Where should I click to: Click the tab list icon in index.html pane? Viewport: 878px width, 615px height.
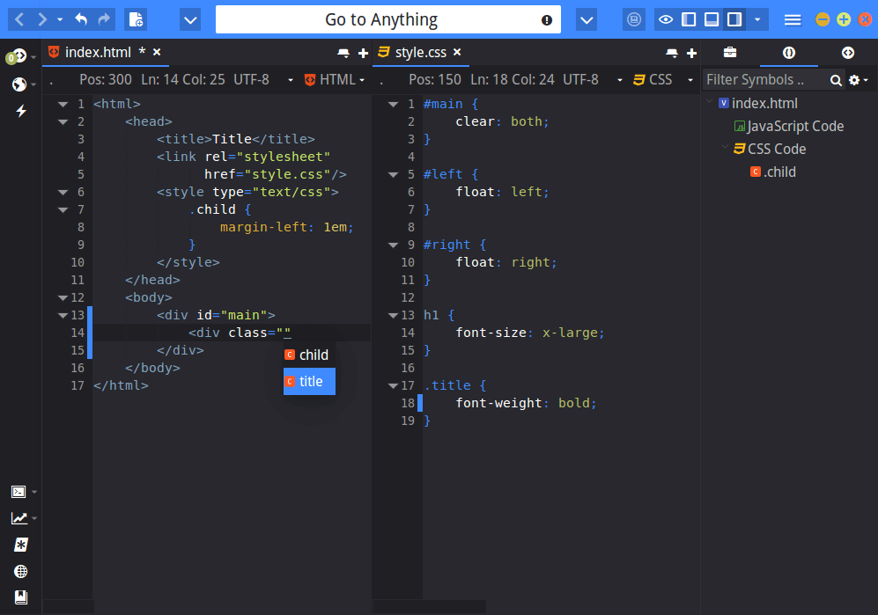343,53
